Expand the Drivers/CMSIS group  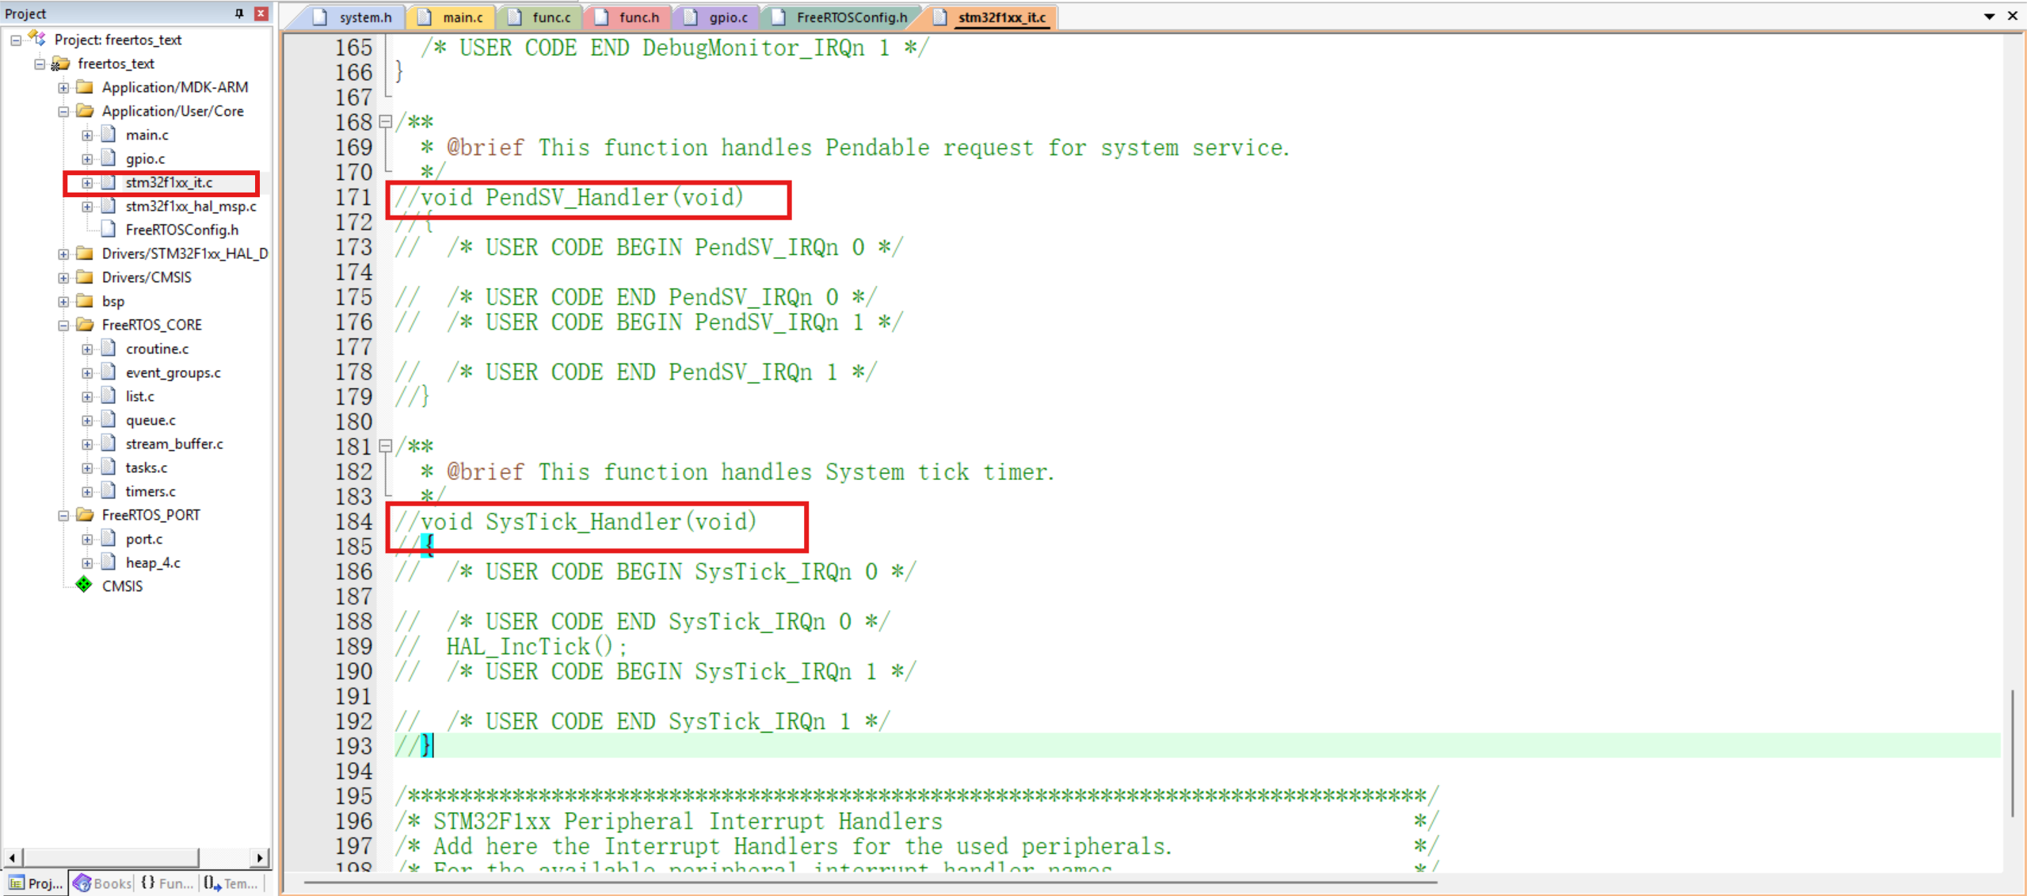tap(63, 276)
